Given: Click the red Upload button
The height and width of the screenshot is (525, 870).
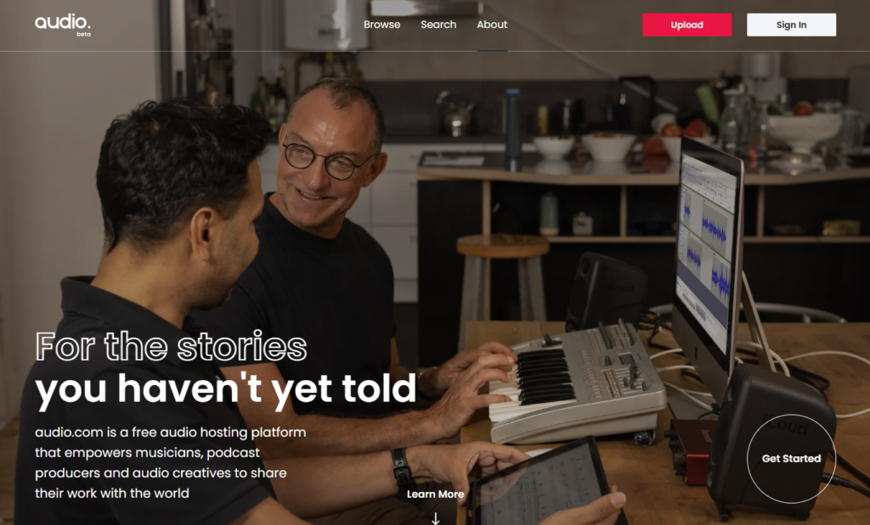Looking at the screenshot, I should 686,25.
